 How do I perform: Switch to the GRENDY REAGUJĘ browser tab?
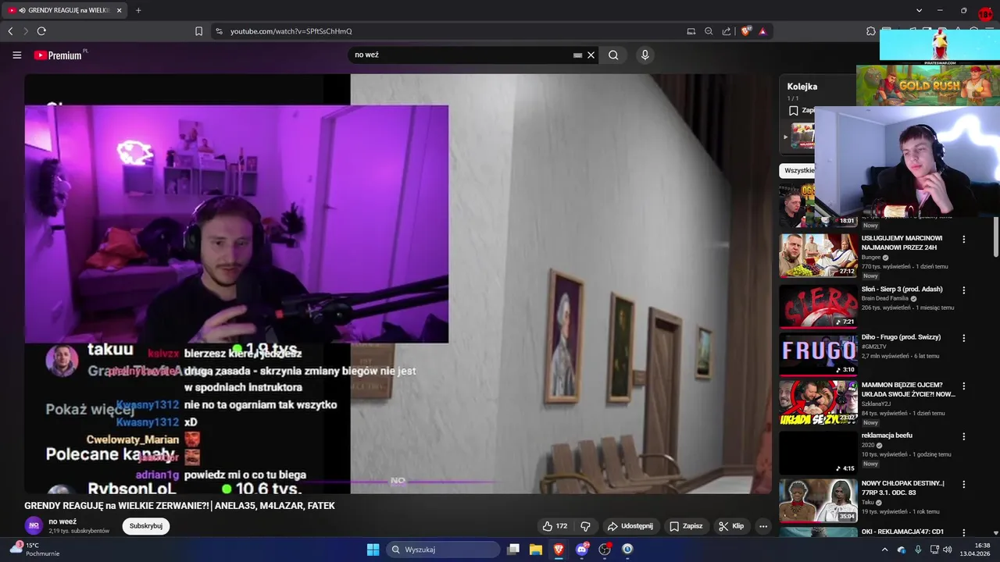pyautogui.click(x=64, y=10)
